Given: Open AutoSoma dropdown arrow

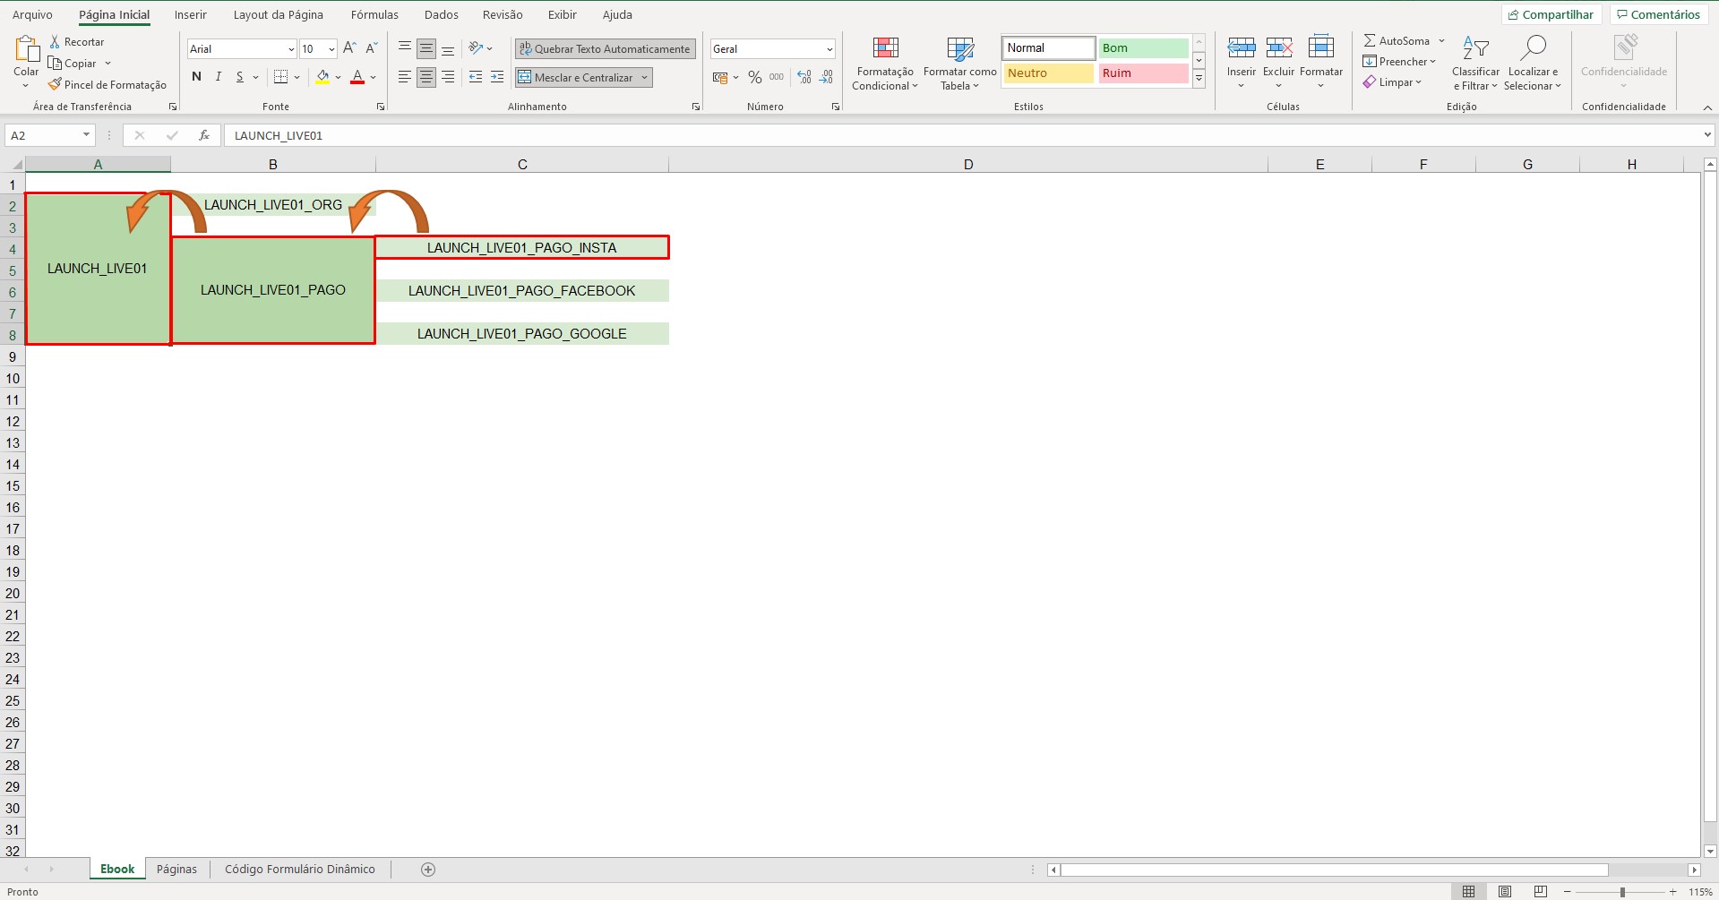Looking at the screenshot, I should coord(1441,41).
